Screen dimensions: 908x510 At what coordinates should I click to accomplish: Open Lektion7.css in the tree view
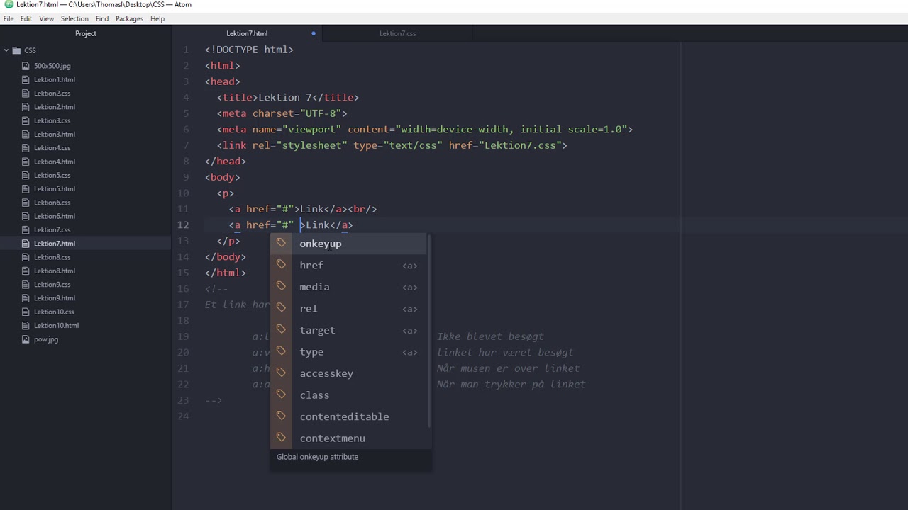[52, 229]
